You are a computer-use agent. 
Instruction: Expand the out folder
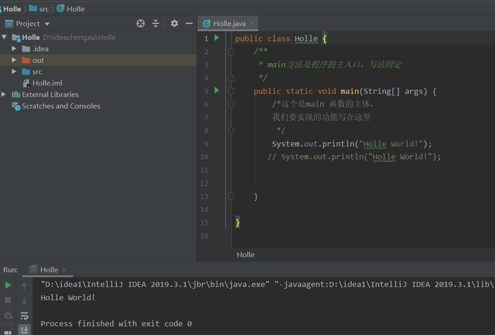point(14,60)
